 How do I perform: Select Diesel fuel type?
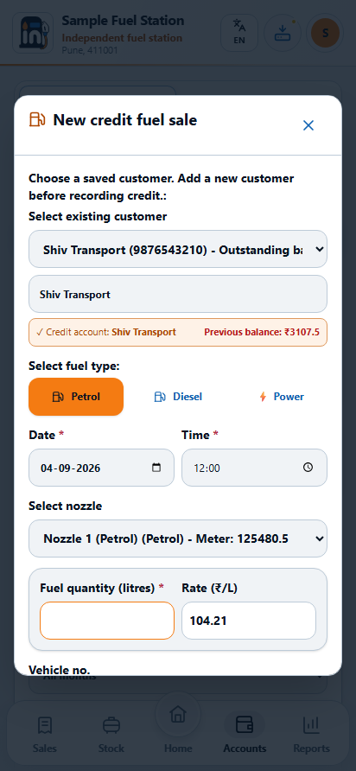[178, 397]
